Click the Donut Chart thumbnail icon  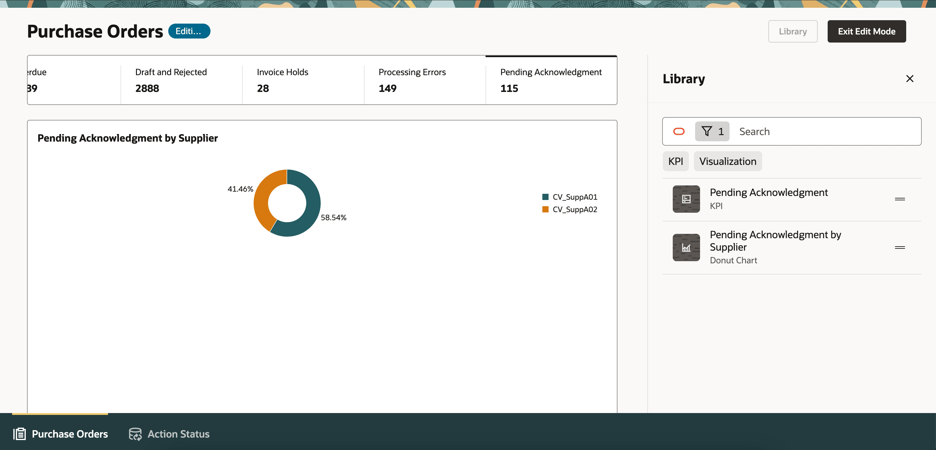(x=686, y=248)
